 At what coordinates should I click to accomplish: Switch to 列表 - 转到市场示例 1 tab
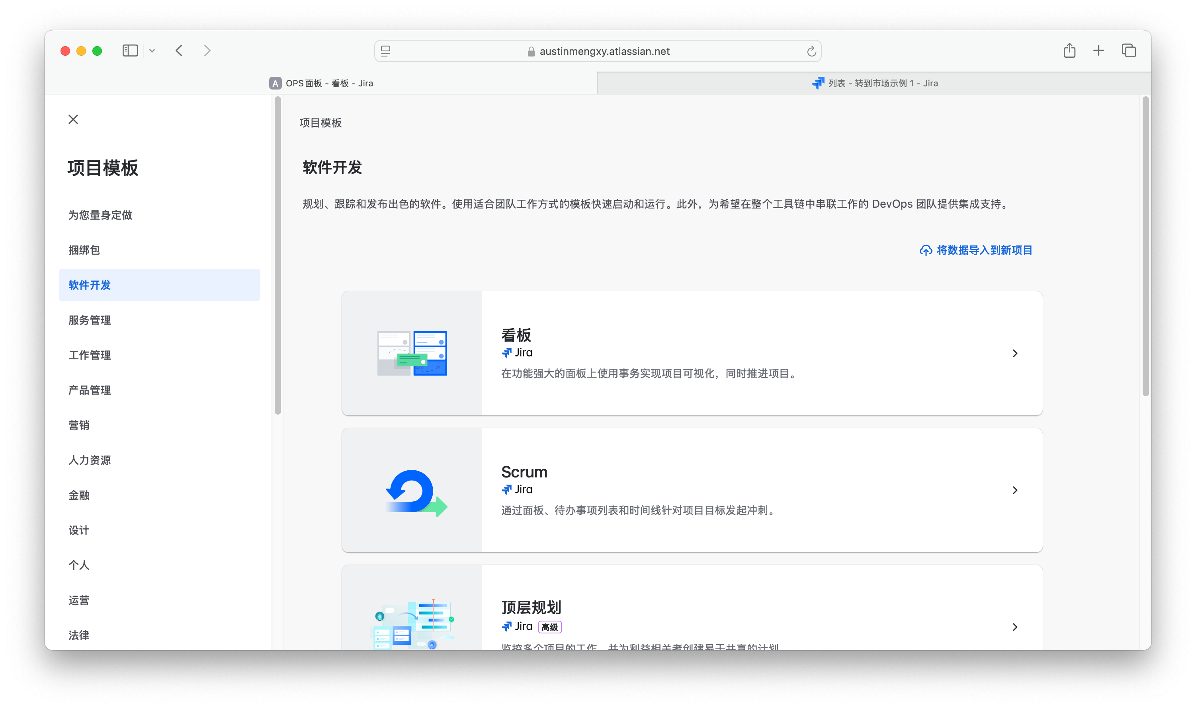pos(874,83)
